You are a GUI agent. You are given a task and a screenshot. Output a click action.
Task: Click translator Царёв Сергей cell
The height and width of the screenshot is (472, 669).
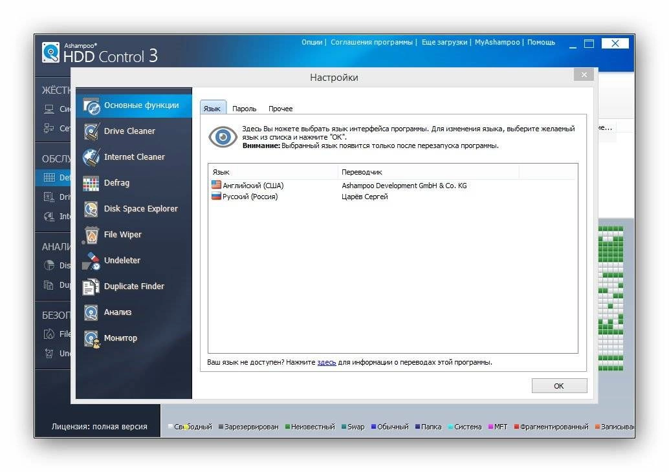[x=364, y=197]
